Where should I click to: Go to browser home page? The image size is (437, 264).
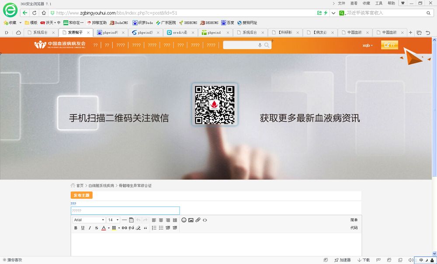(44, 13)
